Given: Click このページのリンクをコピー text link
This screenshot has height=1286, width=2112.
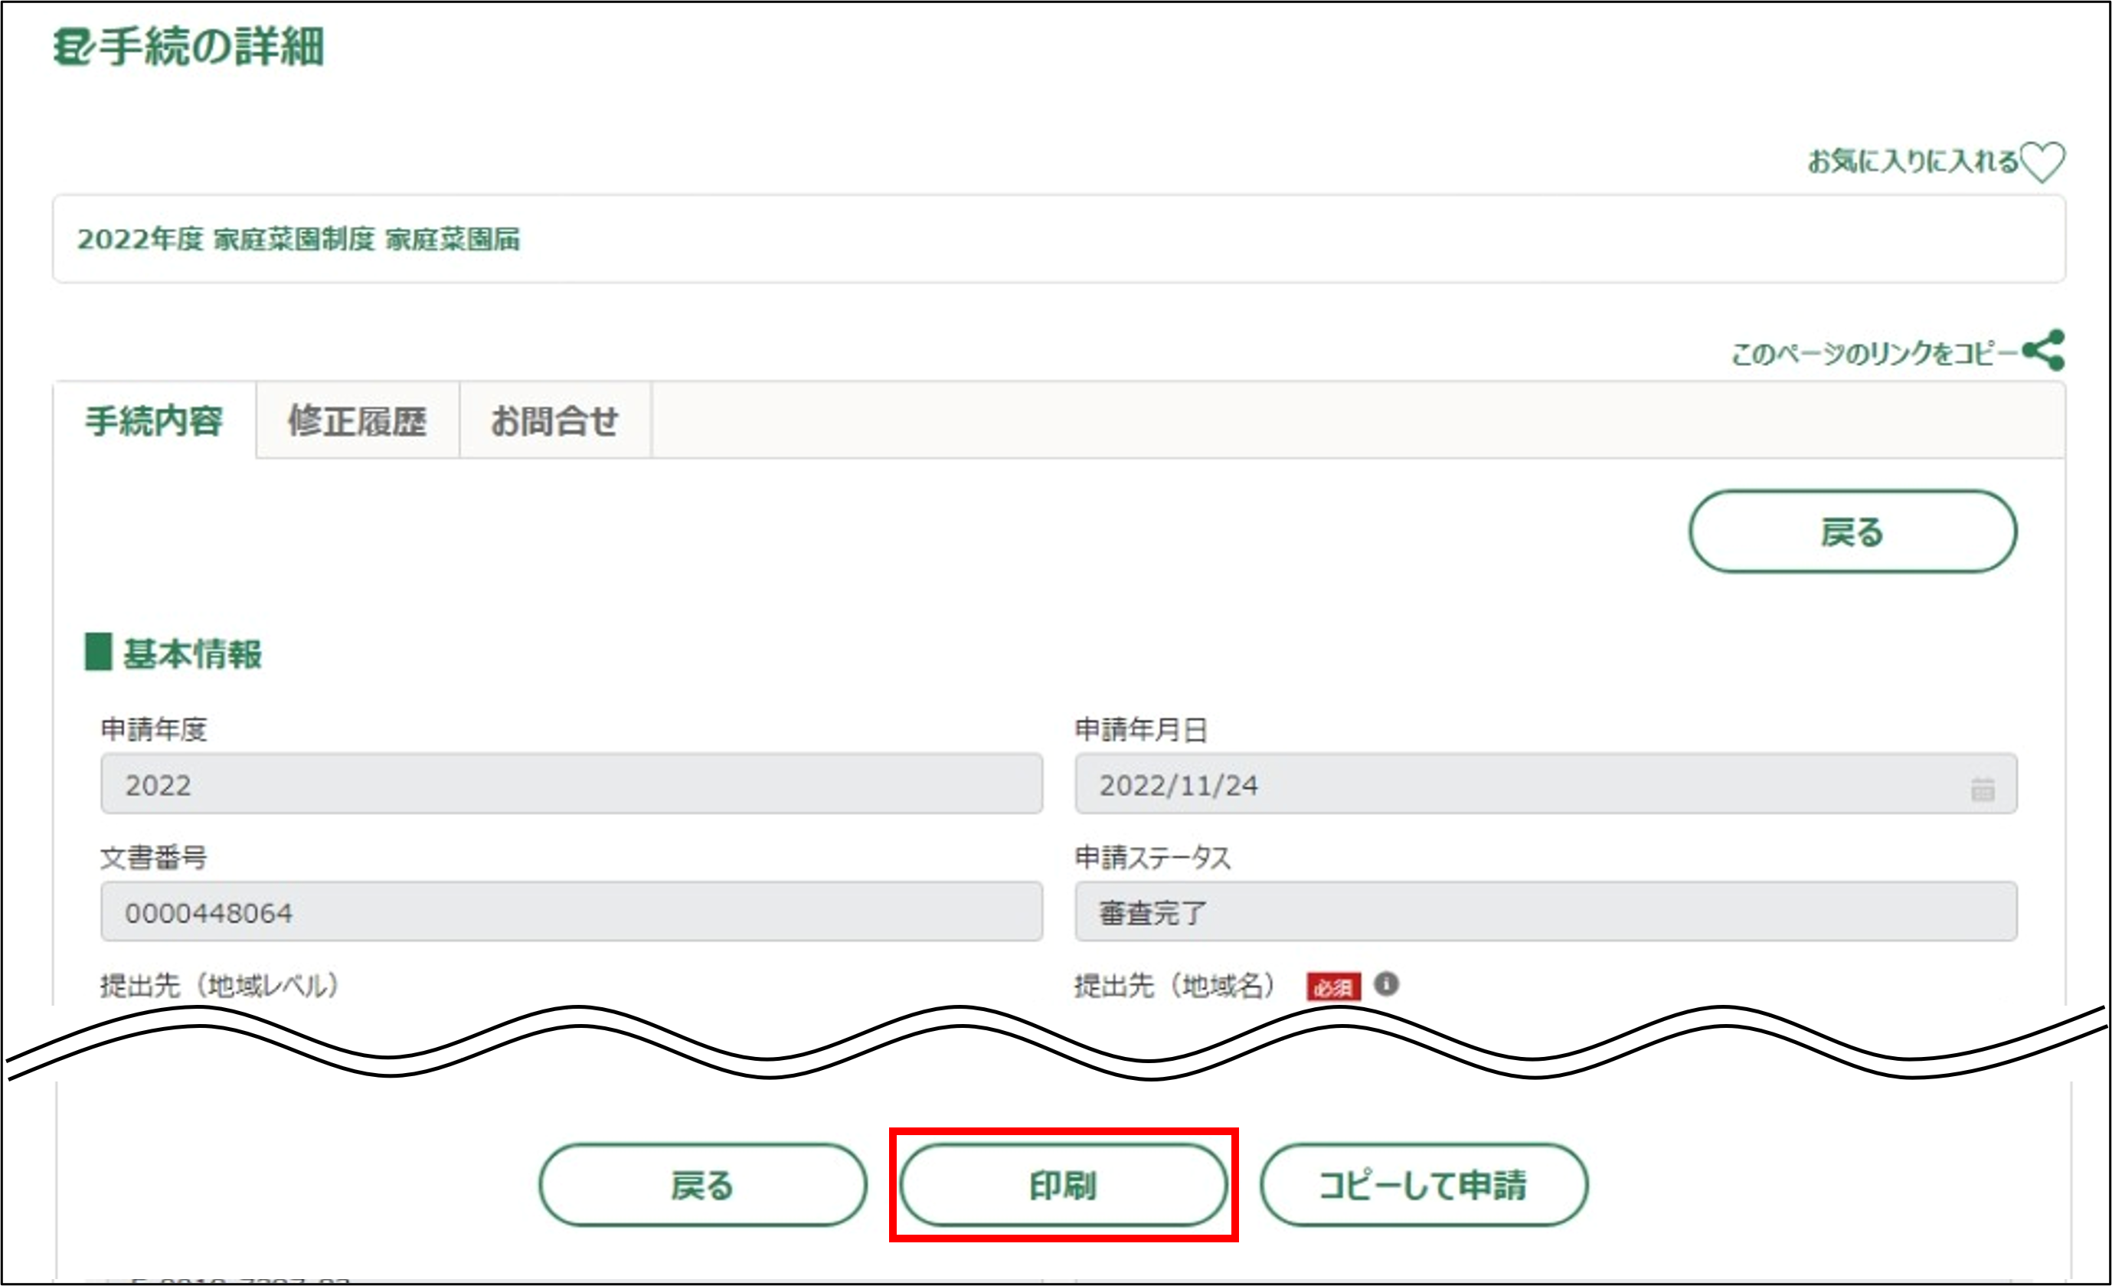Looking at the screenshot, I should pyautogui.click(x=1875, y=353).
